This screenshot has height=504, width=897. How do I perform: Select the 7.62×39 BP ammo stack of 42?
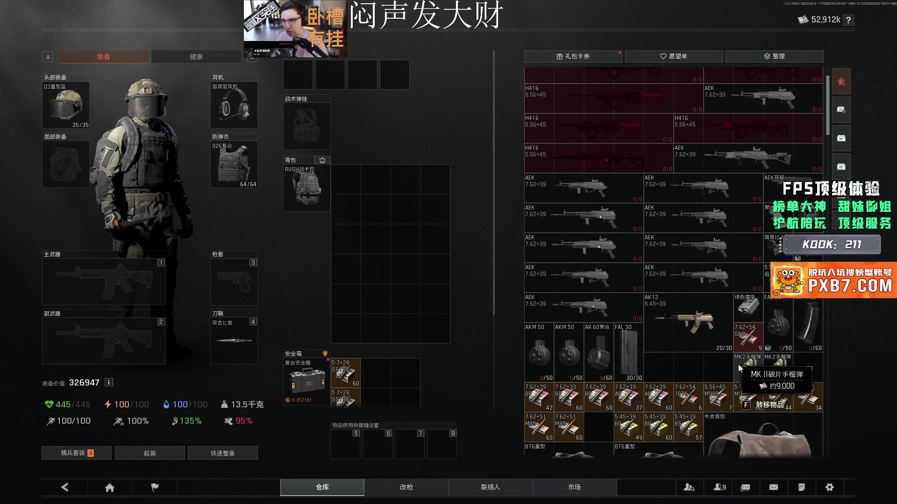coord(539,397)
